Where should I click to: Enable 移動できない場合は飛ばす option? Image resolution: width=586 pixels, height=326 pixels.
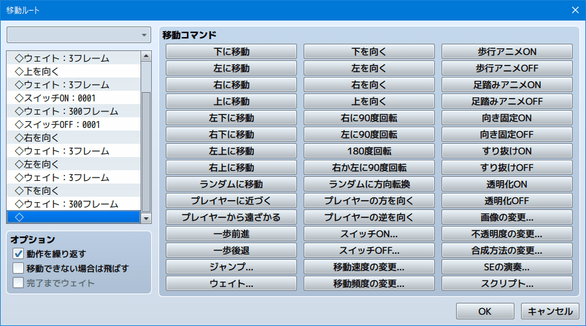[x=19, y=268]
